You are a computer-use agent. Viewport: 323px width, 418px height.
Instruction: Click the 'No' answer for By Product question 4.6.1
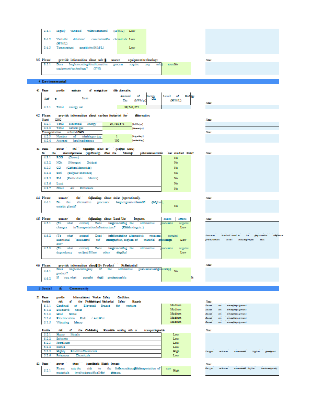coord(176,271)
